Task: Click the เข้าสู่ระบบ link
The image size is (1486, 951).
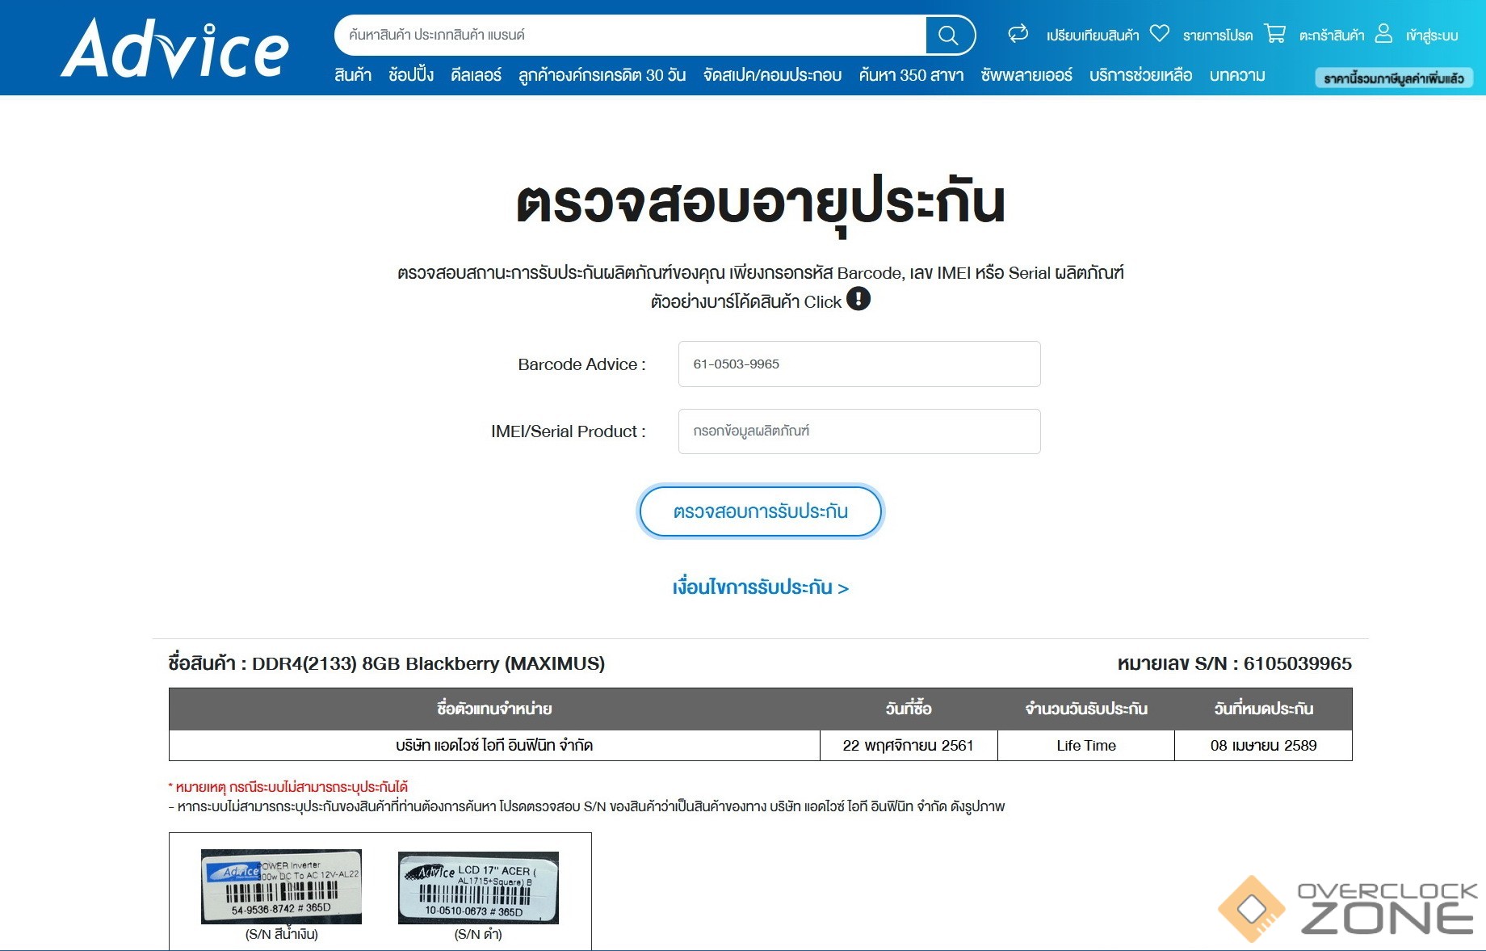Action: [1432, 36]
